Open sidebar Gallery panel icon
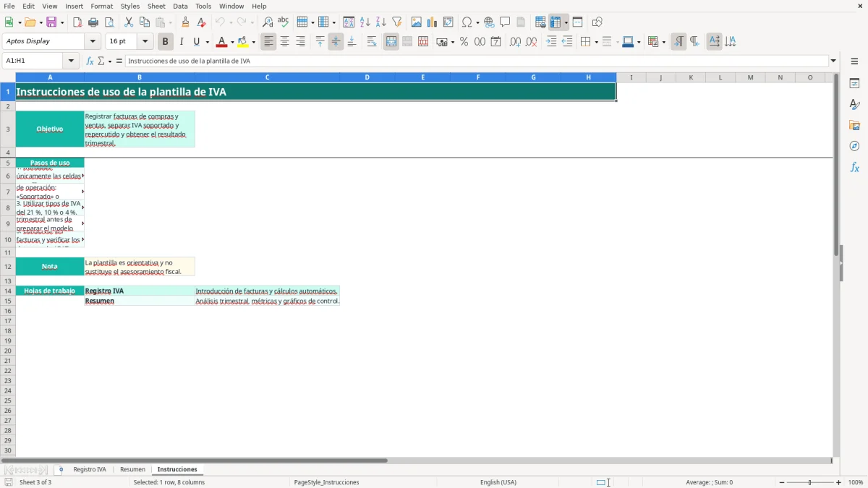868x488 pixels. tap(854, 126)
